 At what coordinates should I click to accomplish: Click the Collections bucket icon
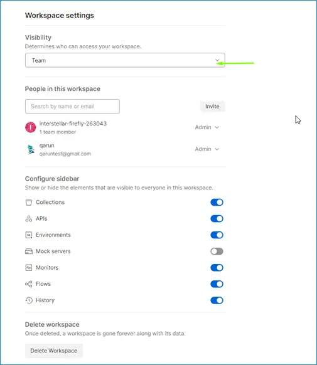click(29, 202)
